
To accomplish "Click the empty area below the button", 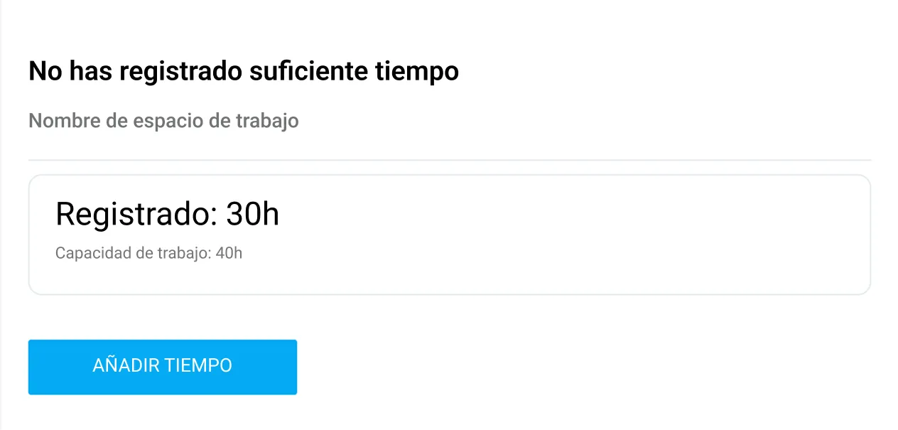I will (x=449, y=416).
